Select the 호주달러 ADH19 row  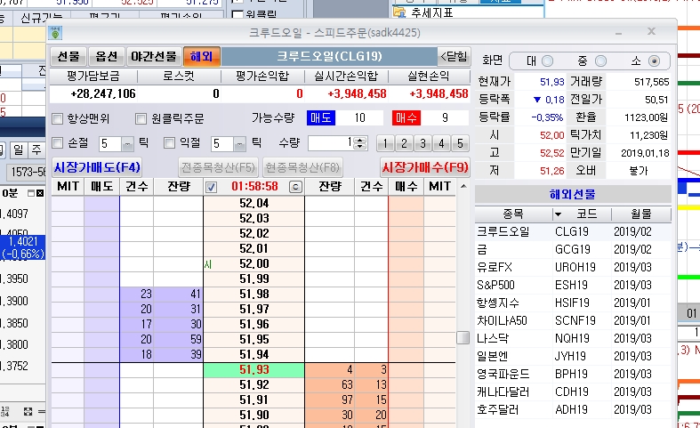573,410
